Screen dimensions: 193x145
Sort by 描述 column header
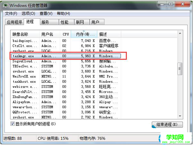pos(109,34)
